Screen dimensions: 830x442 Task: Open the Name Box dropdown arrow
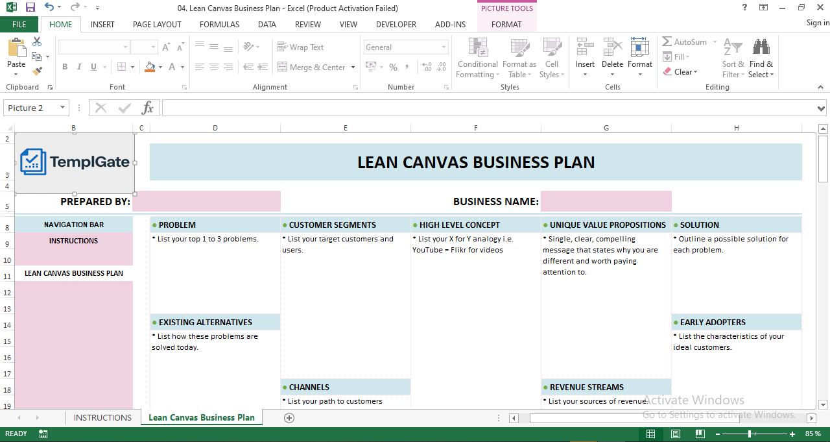[63, 108]
